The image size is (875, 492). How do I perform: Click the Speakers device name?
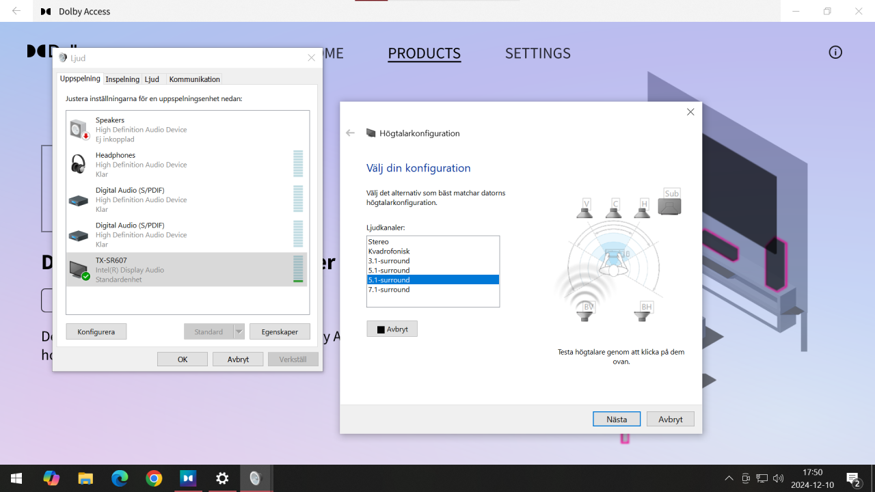tap(110, 120)
